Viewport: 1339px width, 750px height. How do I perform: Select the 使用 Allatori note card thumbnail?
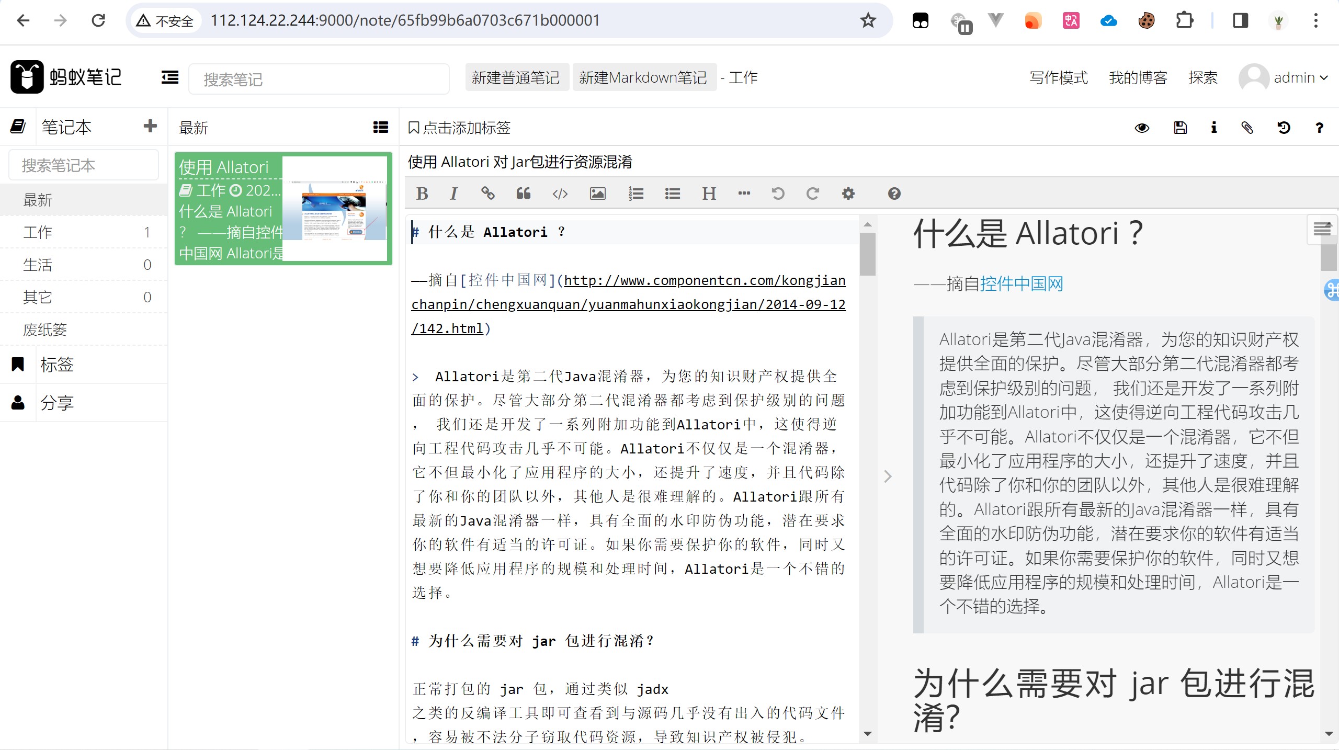[x=334, y=210]
